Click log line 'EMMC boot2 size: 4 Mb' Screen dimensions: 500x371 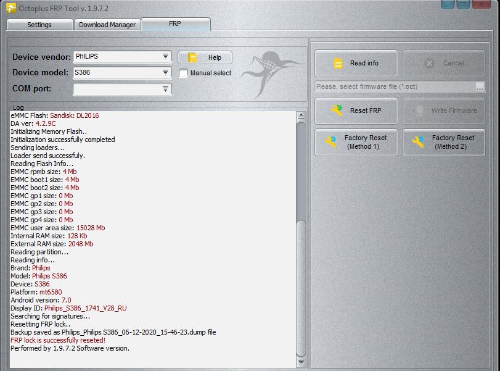pyautogui.click(x=44, y=188)
